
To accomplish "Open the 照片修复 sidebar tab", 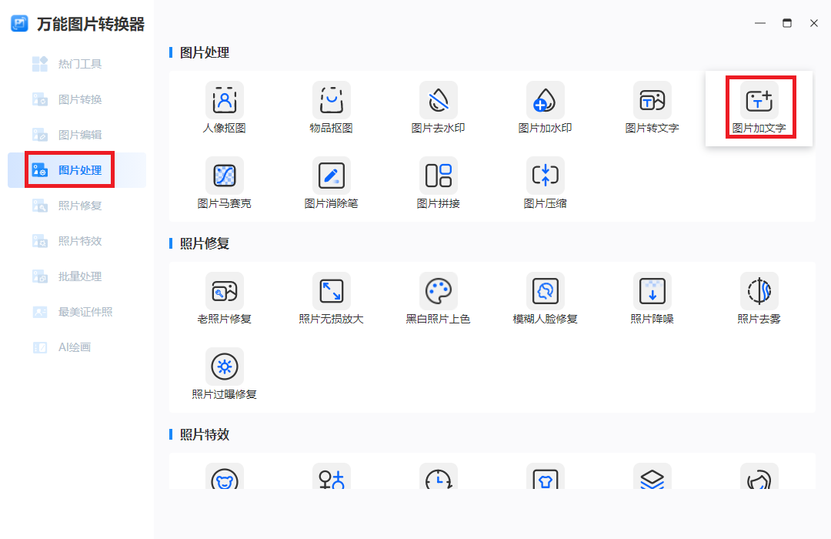I will click(77, 206).
